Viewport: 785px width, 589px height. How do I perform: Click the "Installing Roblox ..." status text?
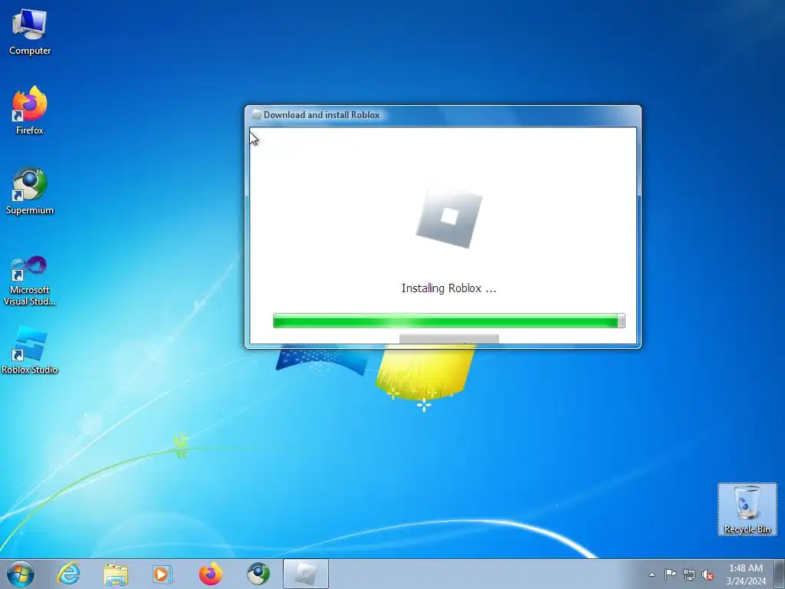[449, 288]
